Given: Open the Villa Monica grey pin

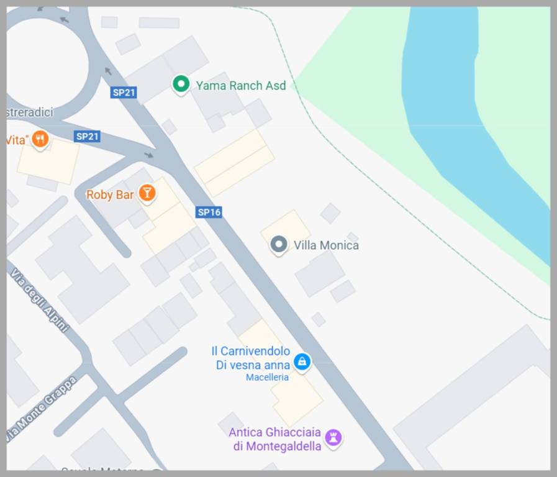Looking at the screenshot, I should pos(278,245).
